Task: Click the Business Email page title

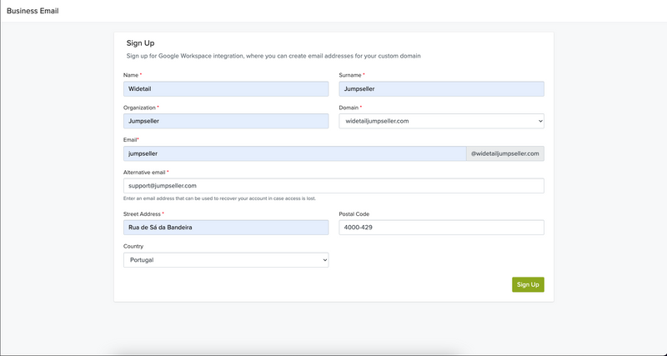Action: (33, 11)
